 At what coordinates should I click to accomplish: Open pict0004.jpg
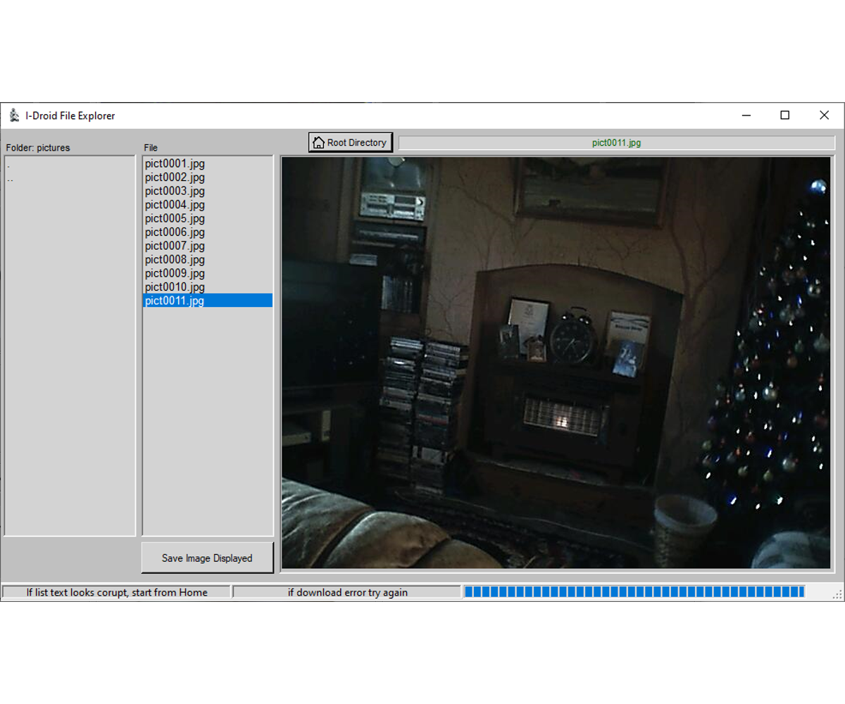coord(174,204)
